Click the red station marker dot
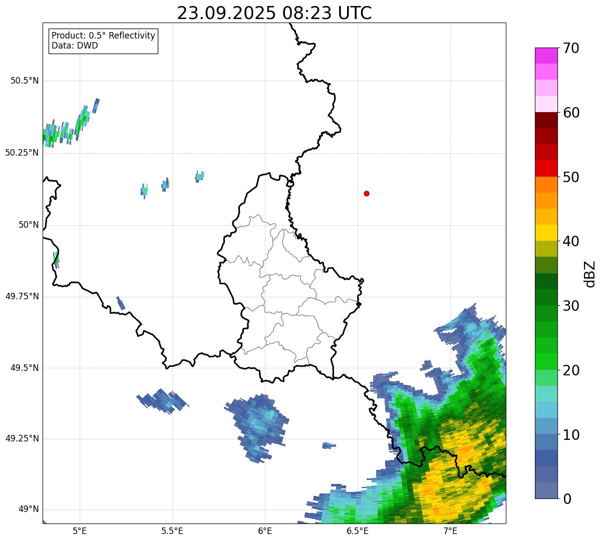602x541 pixels. pos(367,193)
